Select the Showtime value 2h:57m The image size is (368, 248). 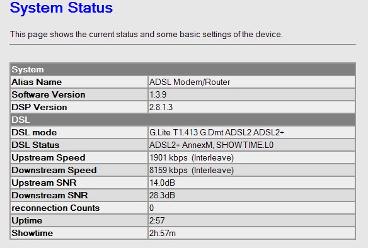point(163,234)
